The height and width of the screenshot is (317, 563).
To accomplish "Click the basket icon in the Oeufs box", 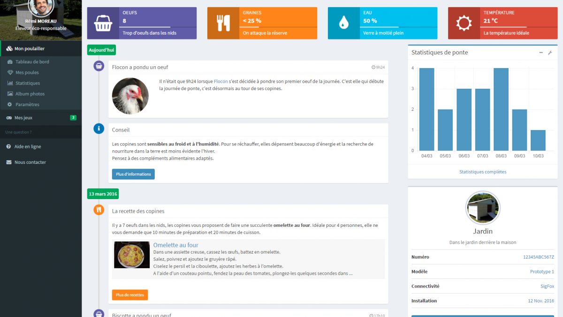I will 102,23.
